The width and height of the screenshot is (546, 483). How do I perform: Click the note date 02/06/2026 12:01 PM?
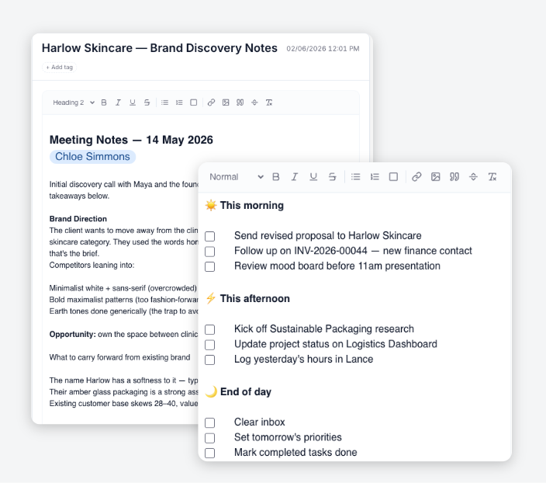pyautogui.click(x=323, y=49)
